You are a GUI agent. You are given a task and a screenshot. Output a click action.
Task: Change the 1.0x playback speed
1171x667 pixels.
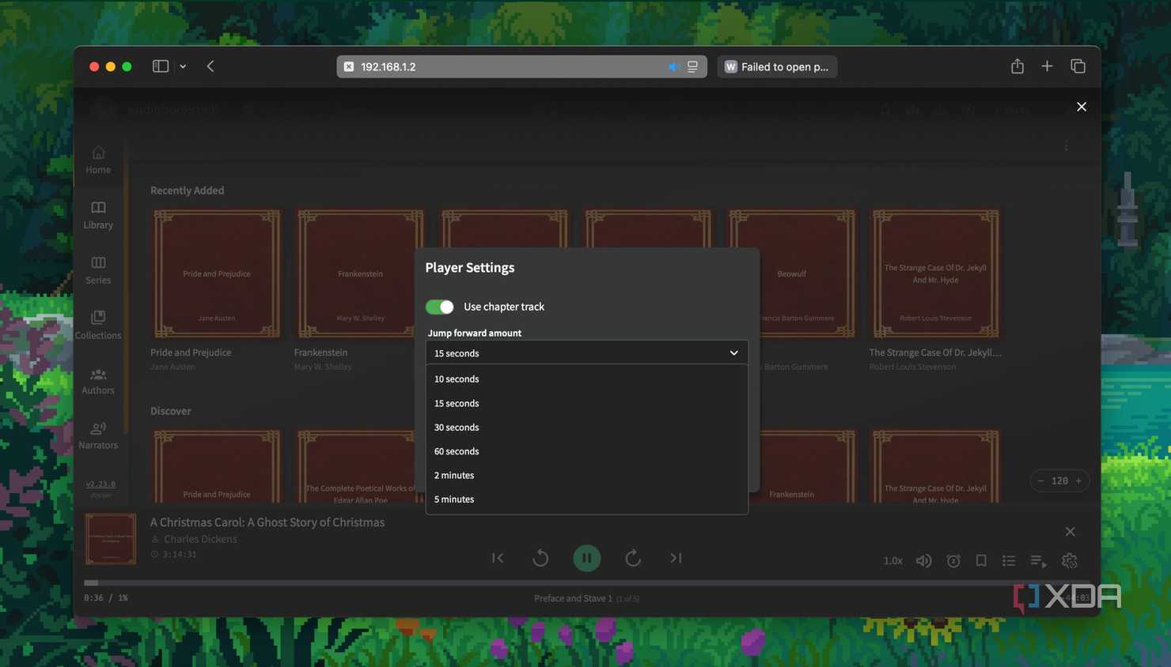point(892,560)
